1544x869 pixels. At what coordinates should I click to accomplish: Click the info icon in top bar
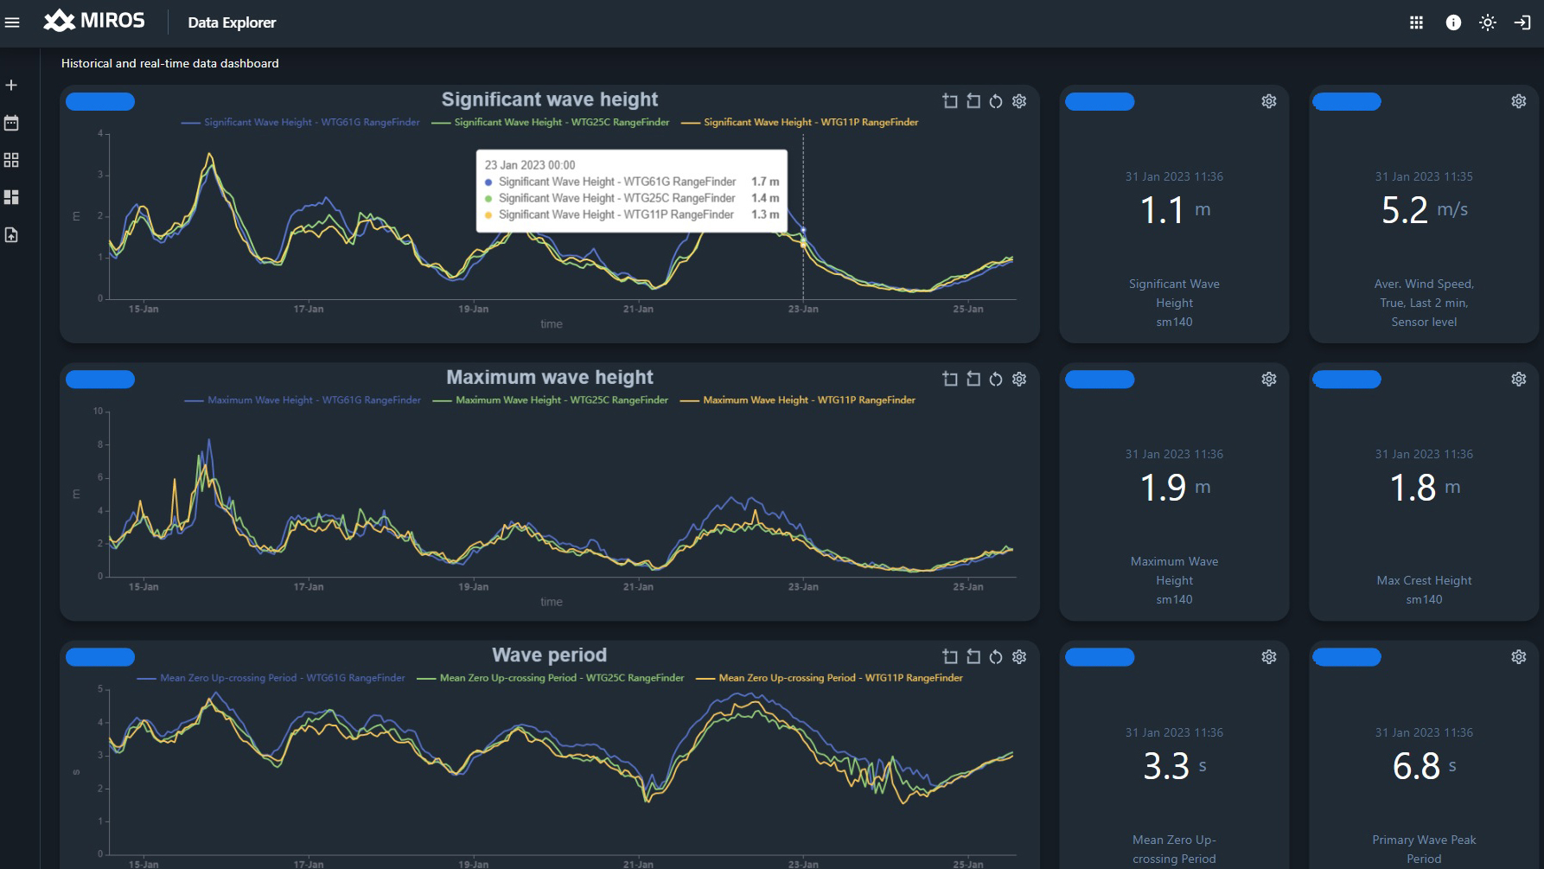click(x=1453, y=22)
